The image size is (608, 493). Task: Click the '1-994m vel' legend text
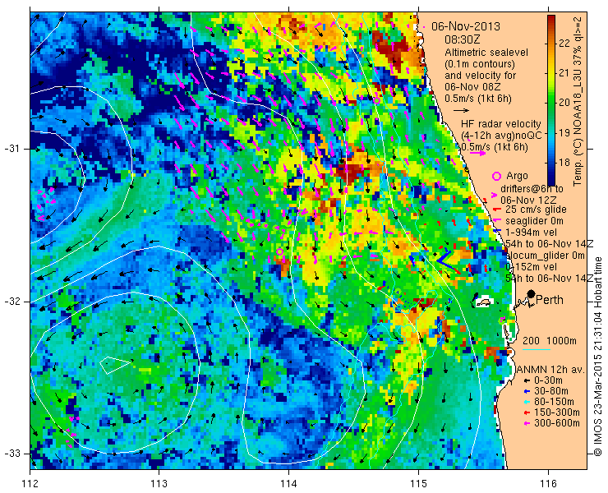click(532, 232)
